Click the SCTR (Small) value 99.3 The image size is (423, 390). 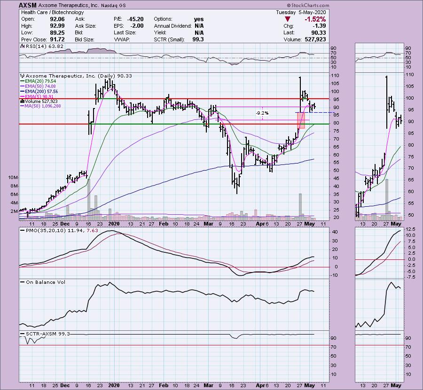click(x=198, y=39)
